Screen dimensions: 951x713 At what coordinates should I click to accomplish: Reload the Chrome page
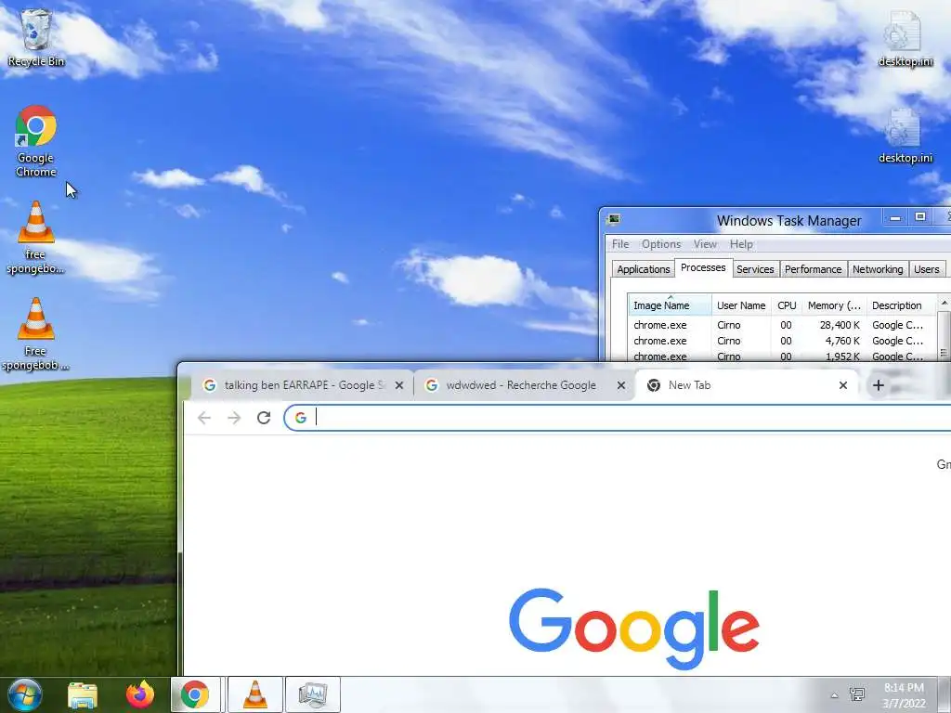[263, 418]
